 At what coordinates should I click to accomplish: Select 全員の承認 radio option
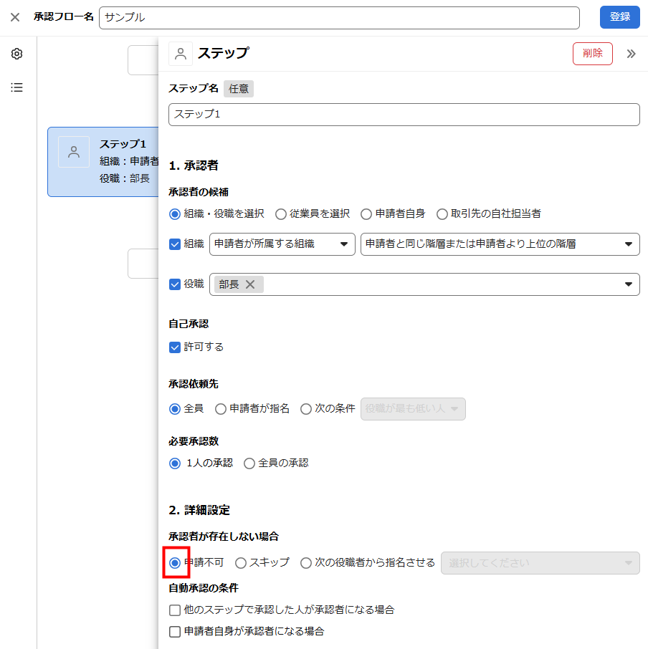coord(249,463)
